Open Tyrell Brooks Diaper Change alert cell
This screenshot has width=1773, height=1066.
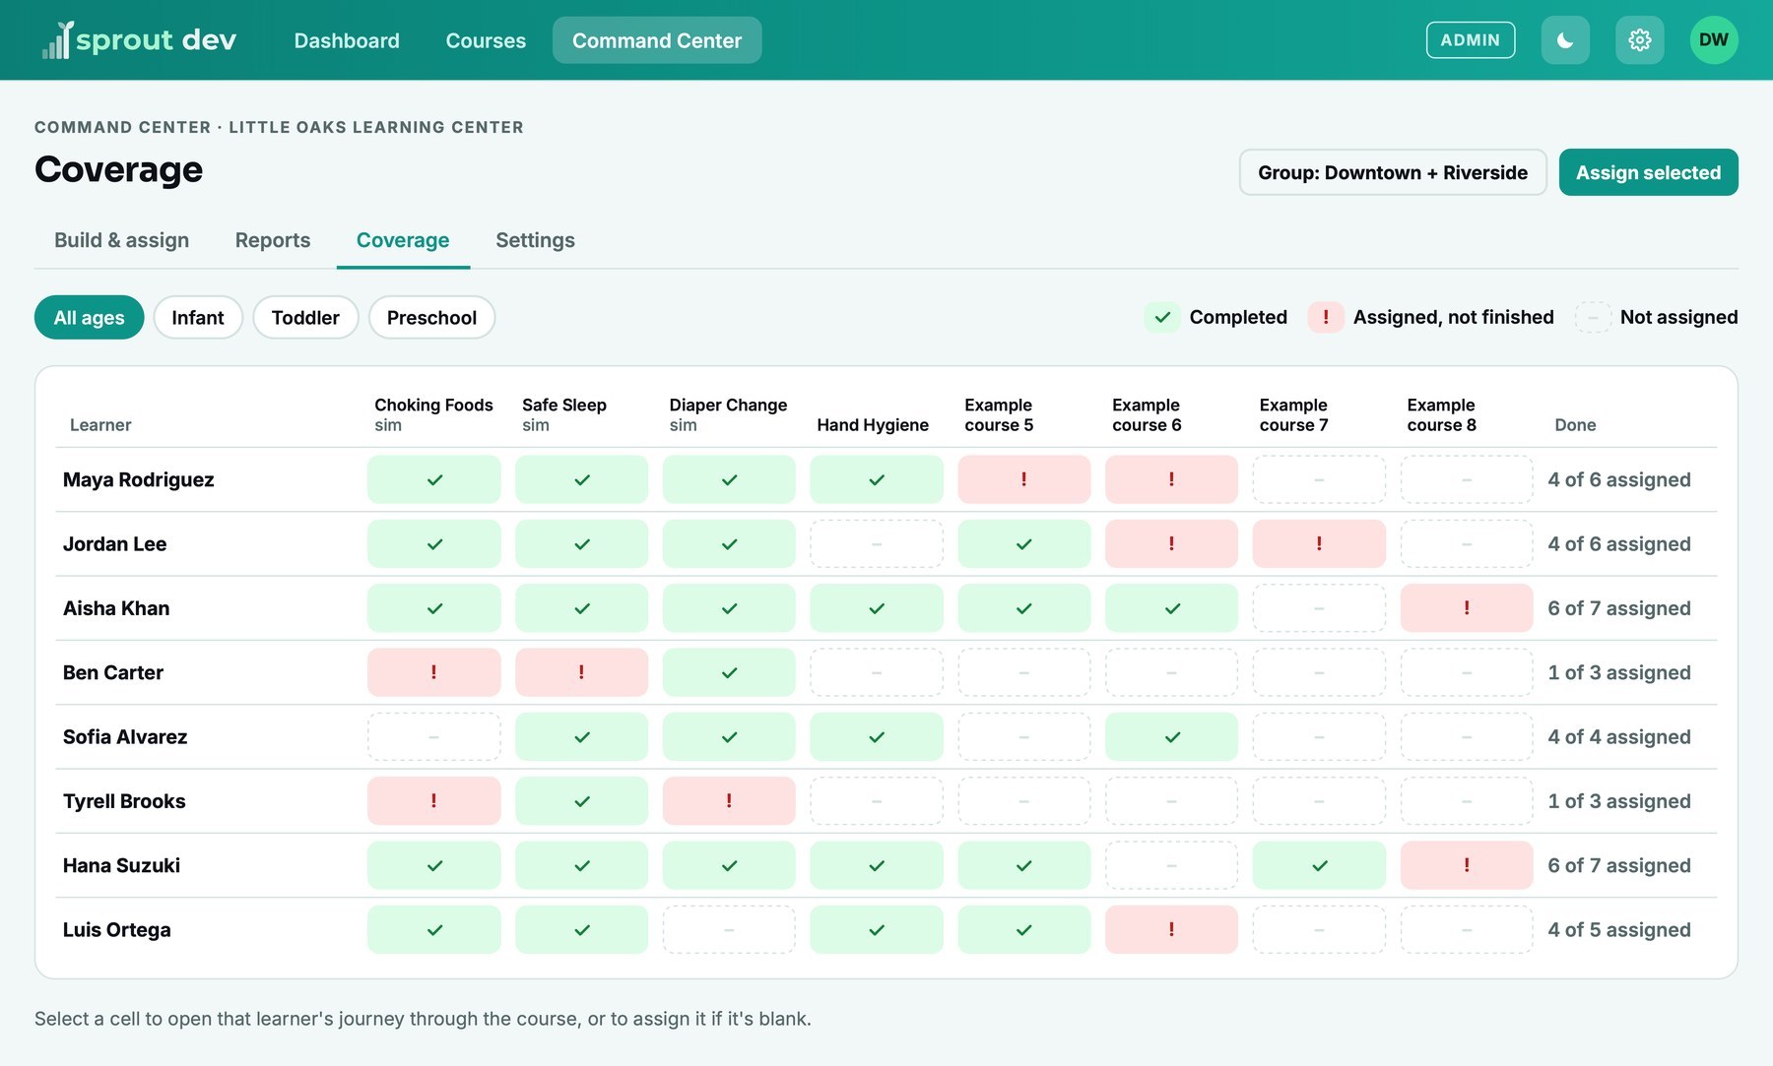(729, 801)
